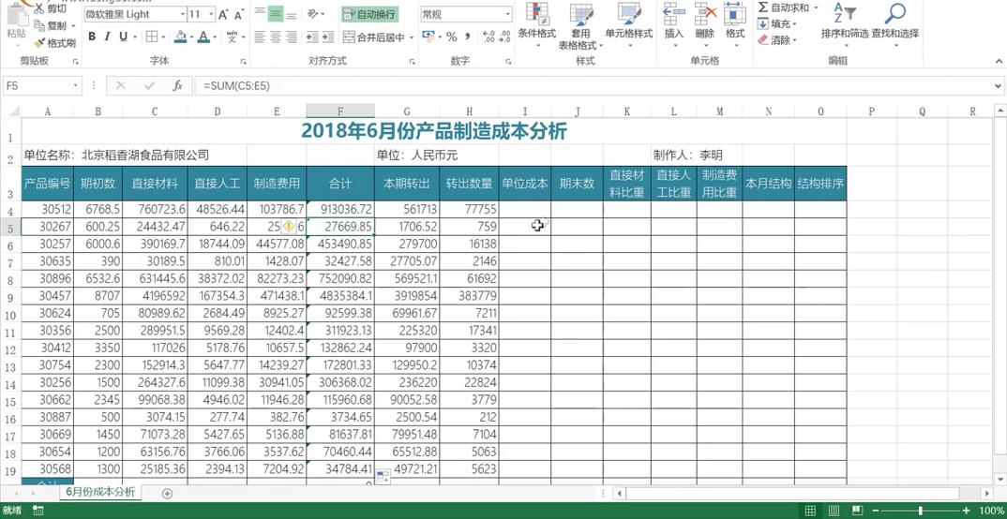Adjust the zoom slider

(x=921, y=511)
